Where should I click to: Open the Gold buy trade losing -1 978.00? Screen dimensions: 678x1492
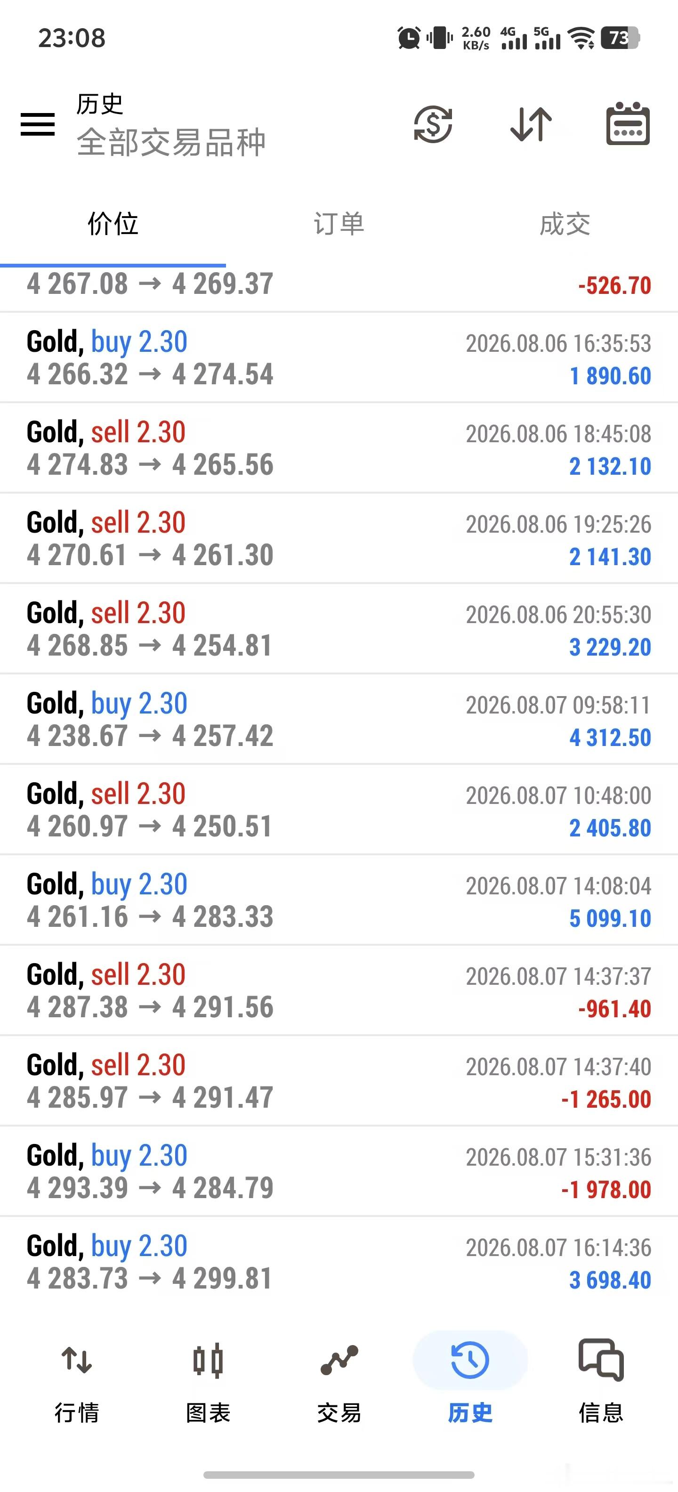[339, 1171]
